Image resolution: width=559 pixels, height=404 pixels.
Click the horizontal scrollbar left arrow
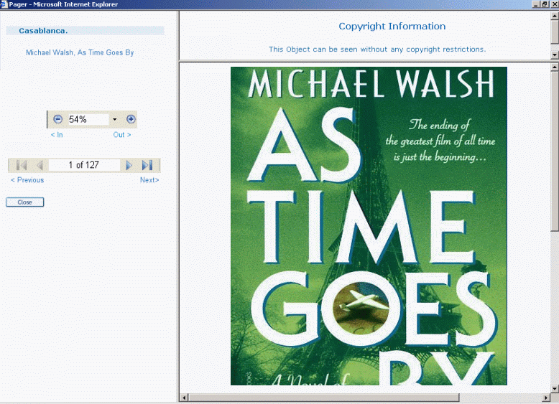coord(184,398)
